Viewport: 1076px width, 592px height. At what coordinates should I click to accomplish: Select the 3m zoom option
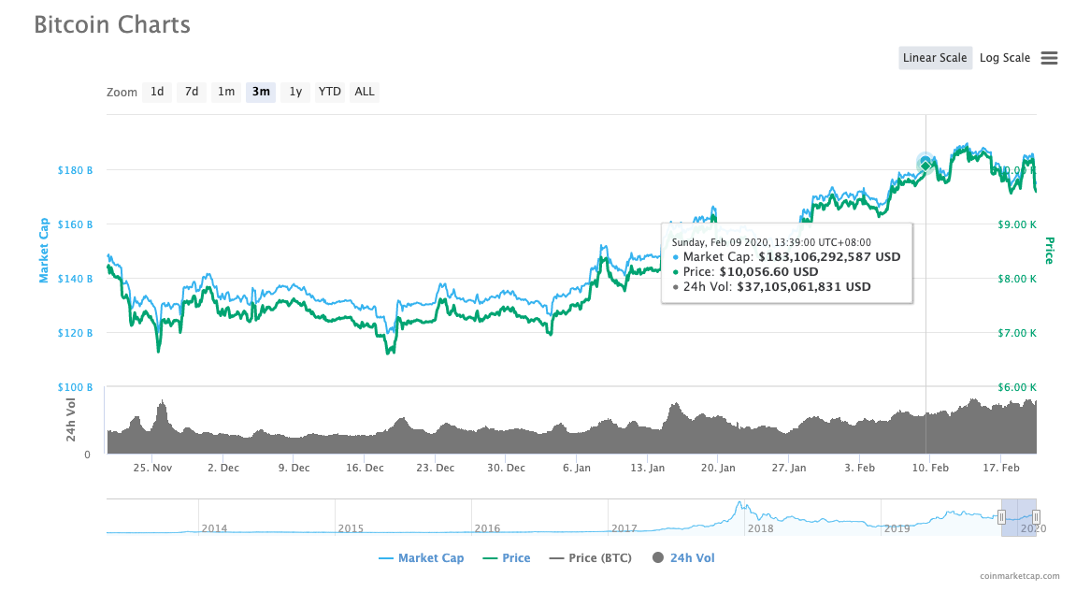pyautogui.click(x=261, y=92)
